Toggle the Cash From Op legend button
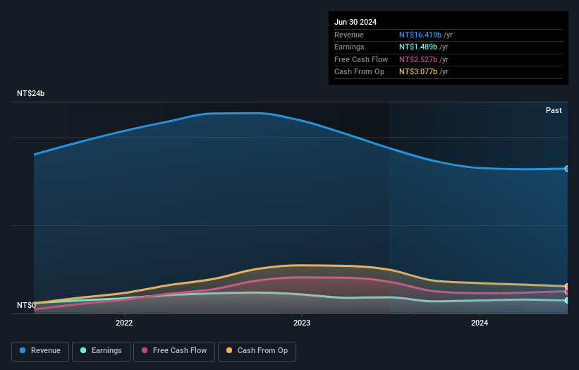579x370 pixels. point(257,351)
